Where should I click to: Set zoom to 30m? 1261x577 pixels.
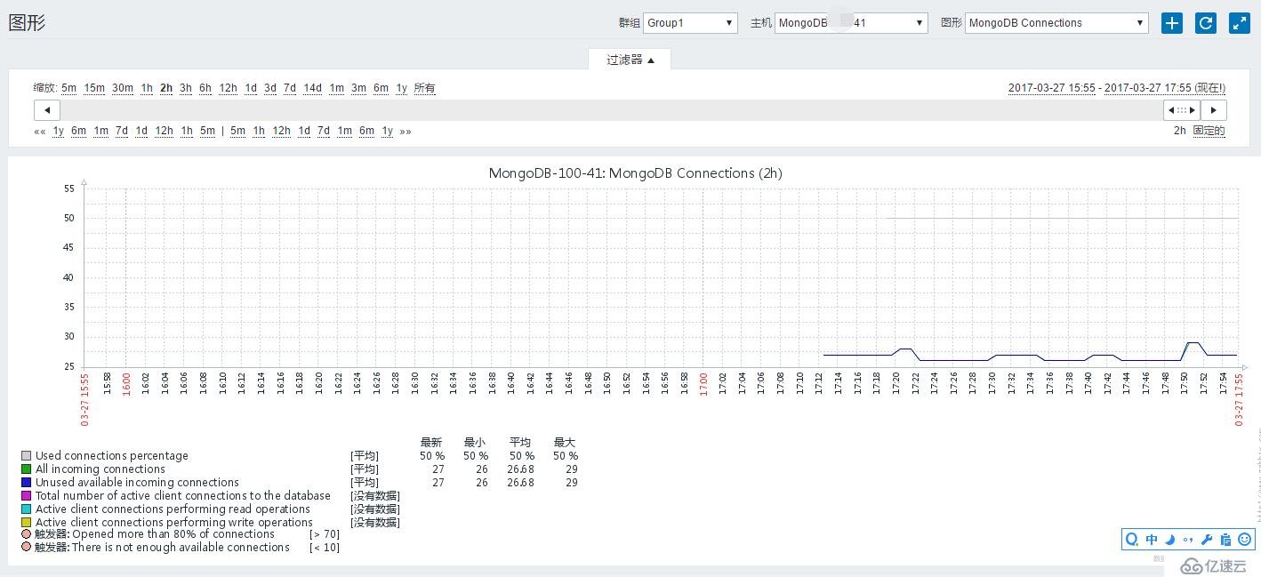[x=123, y=88]
